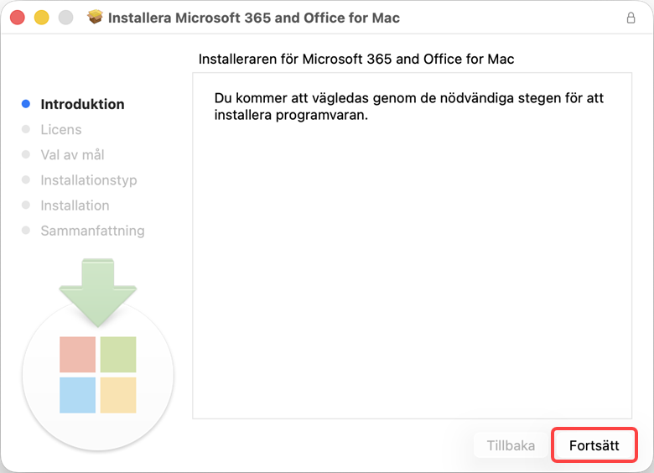Click the Installeraren för Microsoft 365 heading
This screenshot has width=654, height=473.
point(356,59)
